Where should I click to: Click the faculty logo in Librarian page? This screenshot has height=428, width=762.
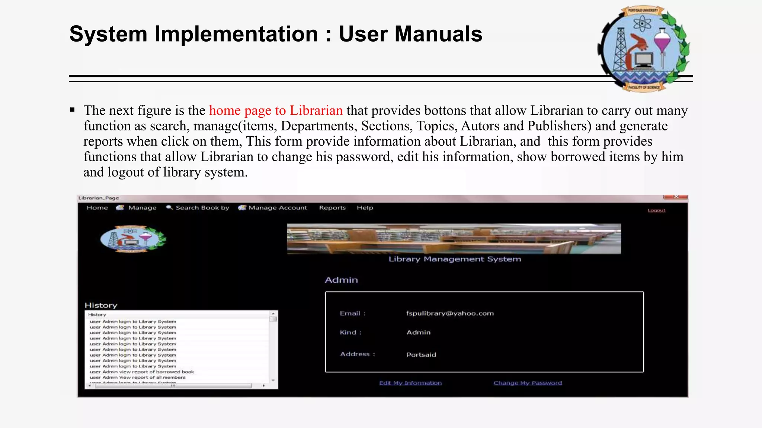click(133, 239)
